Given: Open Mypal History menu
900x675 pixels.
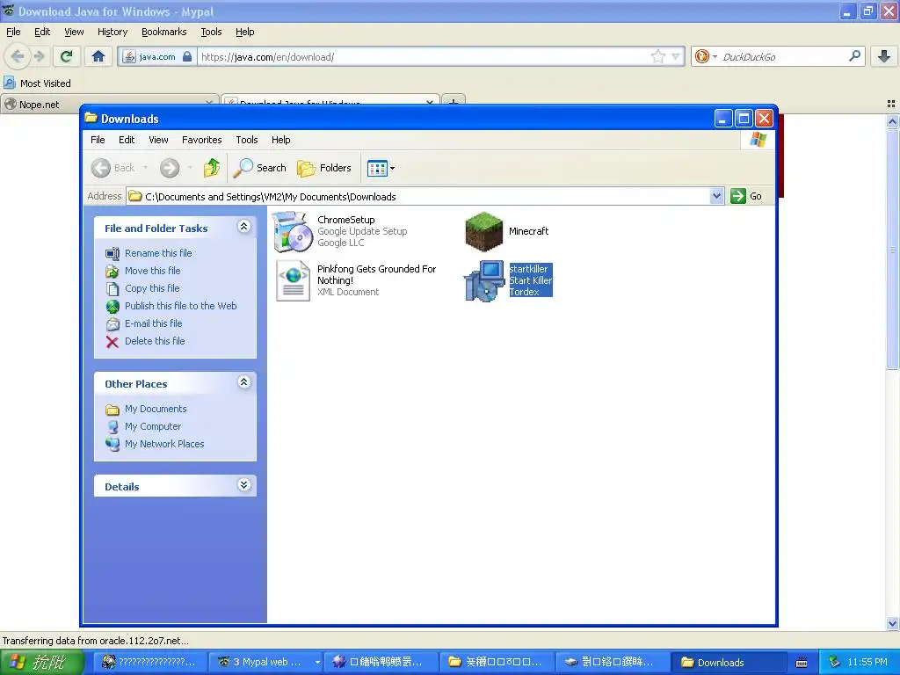Looking at the screenshot, I should click(x=112, y=32).
